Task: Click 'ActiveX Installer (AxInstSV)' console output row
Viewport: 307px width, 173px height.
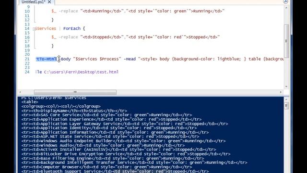Action: tap(118, 149)
